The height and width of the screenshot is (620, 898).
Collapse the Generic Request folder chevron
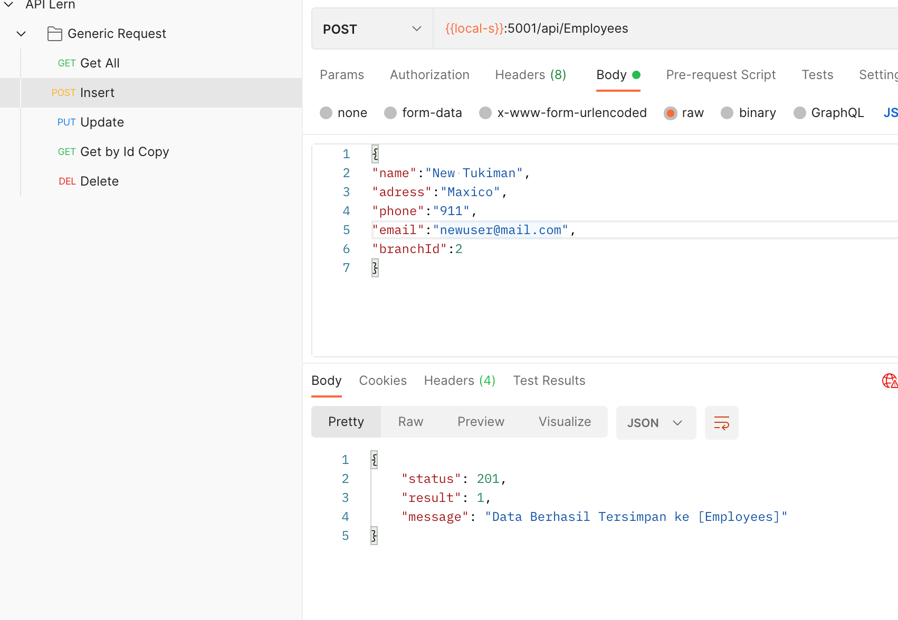coord(21,34)
